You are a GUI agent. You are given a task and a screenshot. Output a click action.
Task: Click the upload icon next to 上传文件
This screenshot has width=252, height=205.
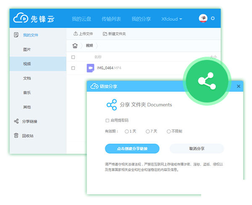[76, 34]
